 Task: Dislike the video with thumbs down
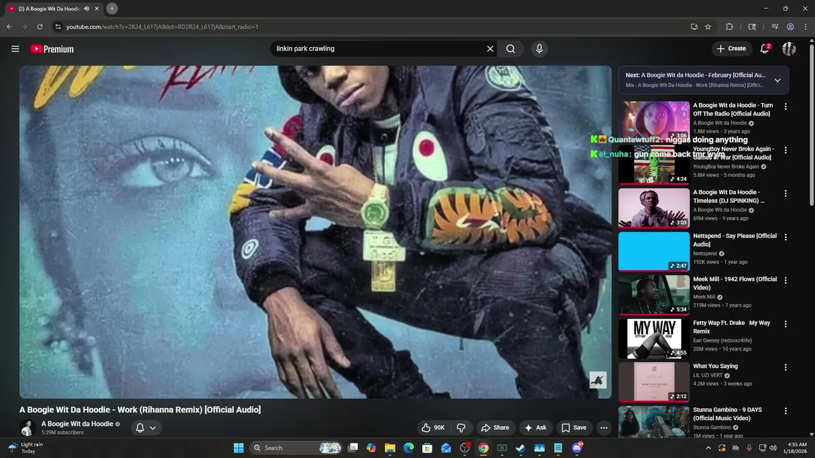tap(462, 428)
